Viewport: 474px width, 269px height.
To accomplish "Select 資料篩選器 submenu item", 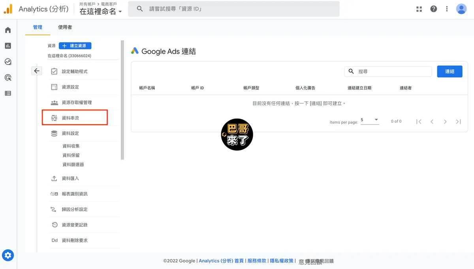I will (73, 164).
